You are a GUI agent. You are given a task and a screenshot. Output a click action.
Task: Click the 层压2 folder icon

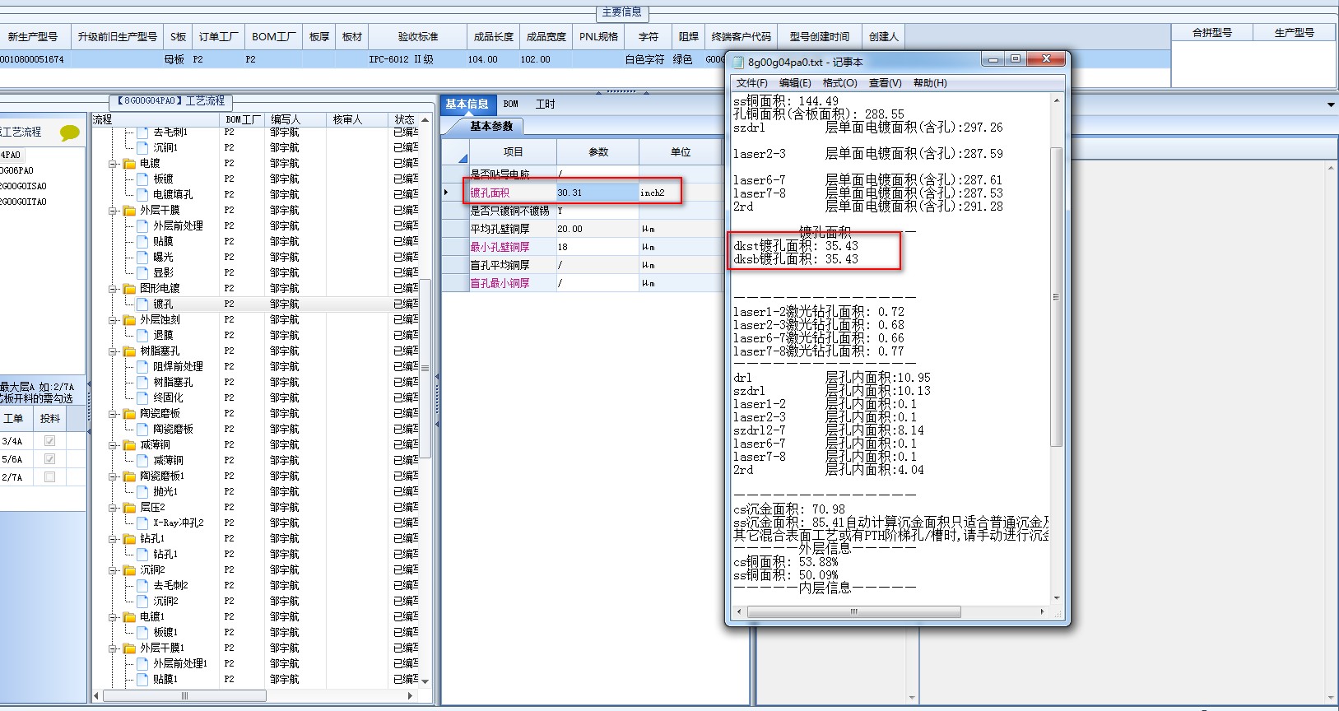(130, 508)
